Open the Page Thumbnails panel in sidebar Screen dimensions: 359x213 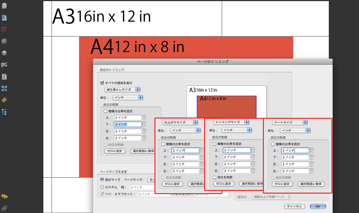coord(4,6)
